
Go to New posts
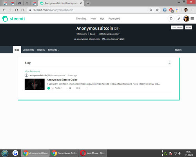click(93, 18)
